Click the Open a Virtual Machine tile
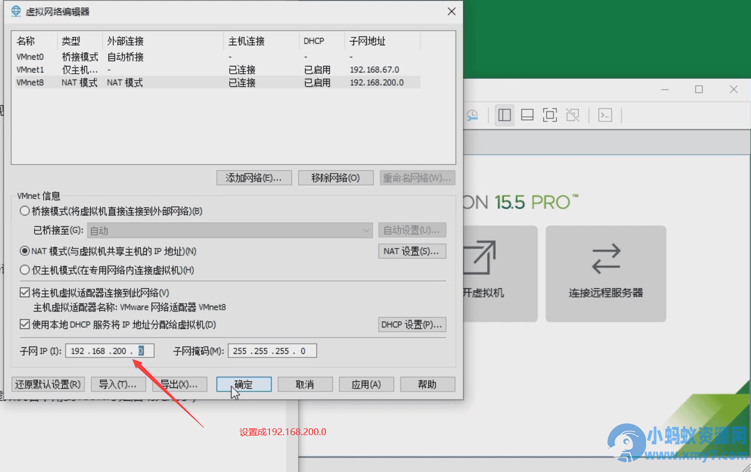Image resolution: width=751 pixels, height=472 pixels. pos(500,274)
